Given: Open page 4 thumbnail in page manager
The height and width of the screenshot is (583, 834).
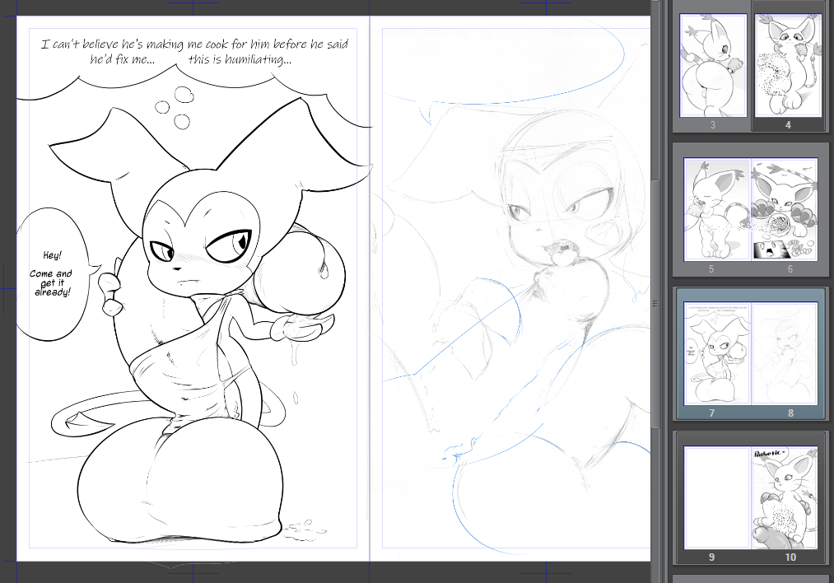Looking at the screenshot, I should coord(788,64).
